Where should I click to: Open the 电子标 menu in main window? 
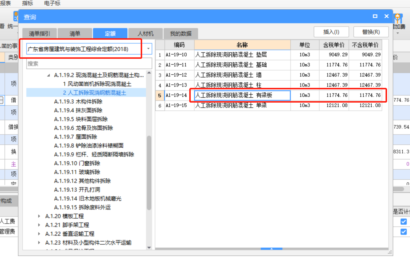52,3
